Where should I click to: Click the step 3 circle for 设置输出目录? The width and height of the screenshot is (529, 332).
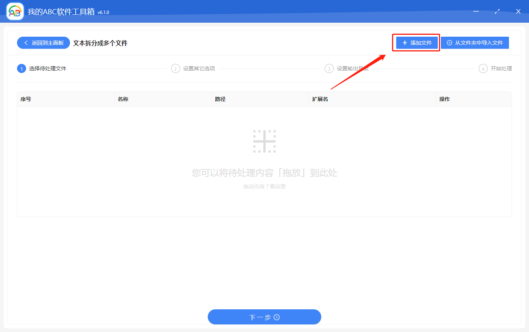tap(329, 68)
